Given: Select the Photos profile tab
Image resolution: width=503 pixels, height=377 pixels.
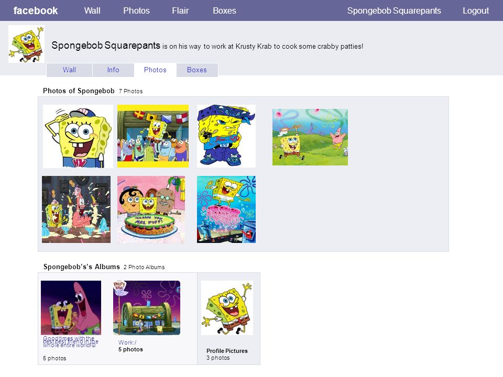Looking at the screenshot, I should click(155, 70).
